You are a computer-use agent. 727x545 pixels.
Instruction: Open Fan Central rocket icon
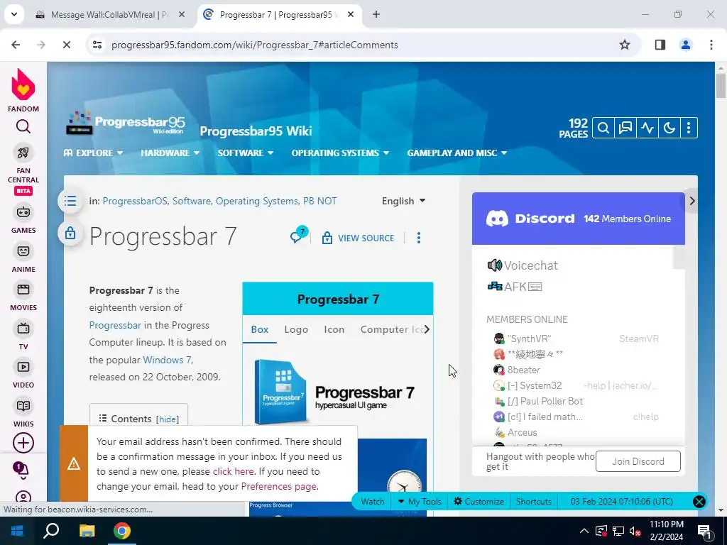[23, 153]
